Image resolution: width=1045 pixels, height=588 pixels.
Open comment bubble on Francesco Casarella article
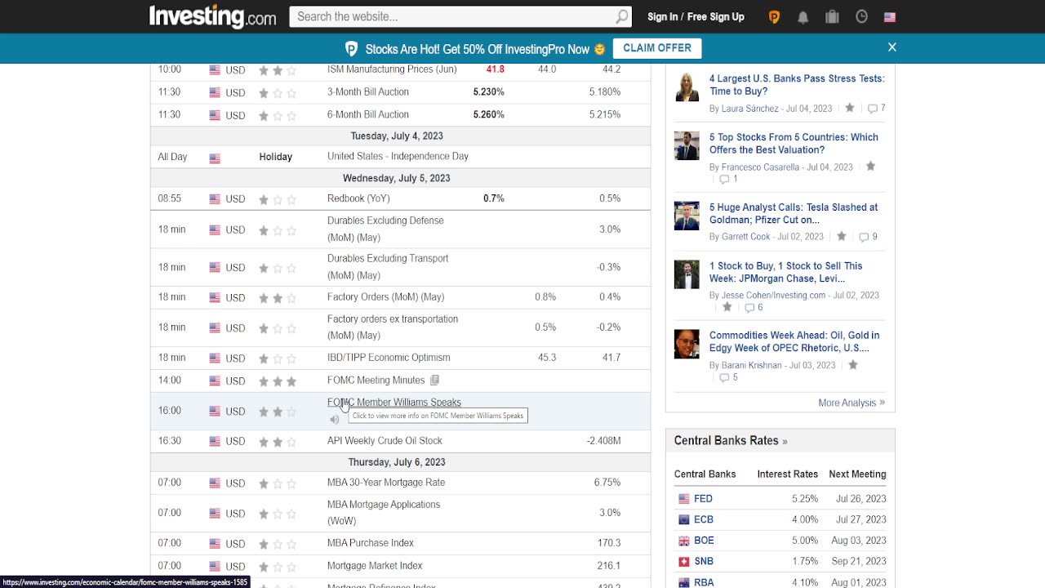pyautogui.click(x=728, y=179)
